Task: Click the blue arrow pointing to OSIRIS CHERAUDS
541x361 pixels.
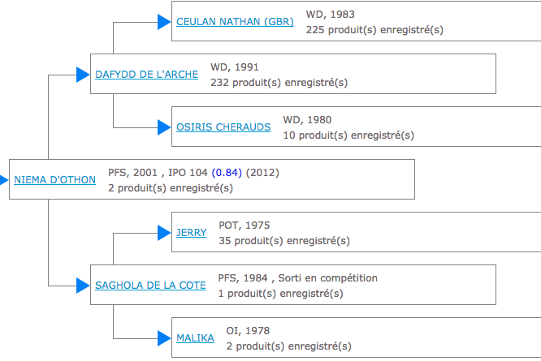Action: click(164, 127)
